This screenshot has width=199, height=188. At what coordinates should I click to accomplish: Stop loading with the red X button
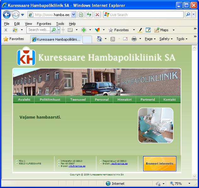pos(97,15)
